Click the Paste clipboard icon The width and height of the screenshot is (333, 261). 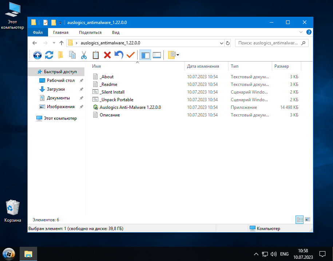(x=96, y=55)
